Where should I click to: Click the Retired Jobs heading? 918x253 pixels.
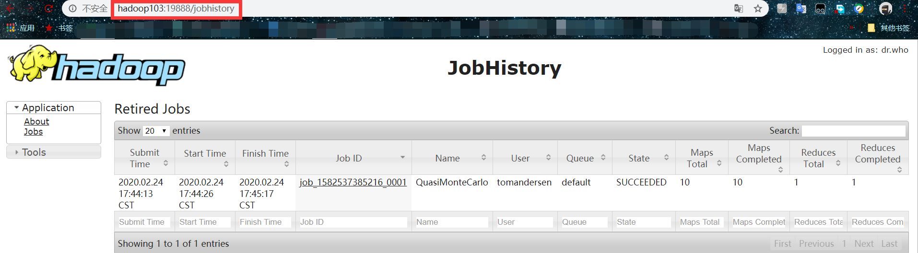(153, 109)
